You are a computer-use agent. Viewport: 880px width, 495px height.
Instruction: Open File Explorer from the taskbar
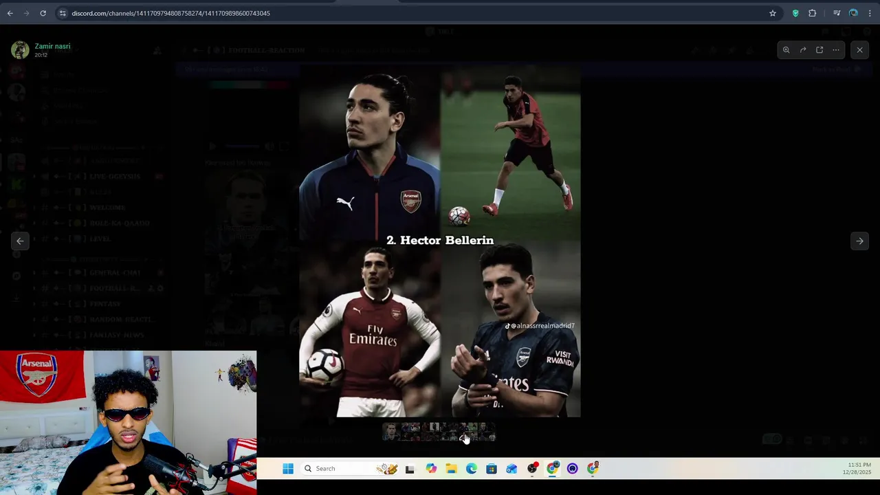[451, 469]
